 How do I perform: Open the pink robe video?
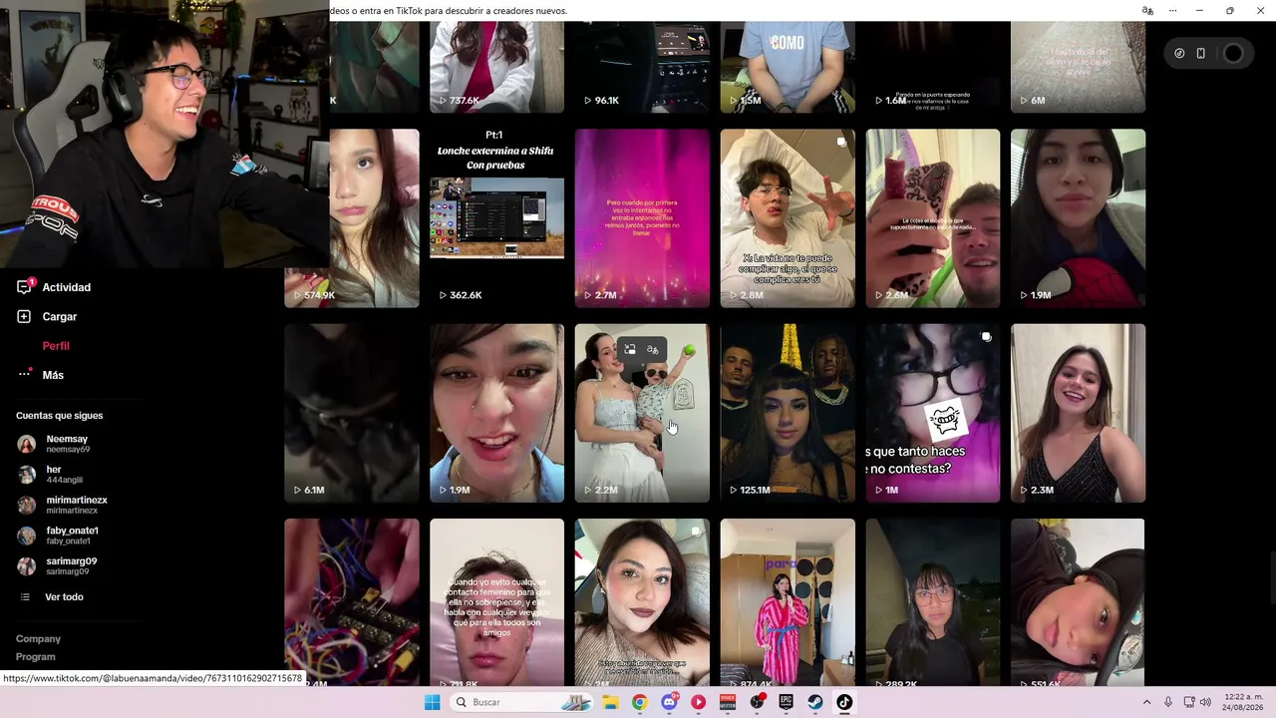click(x=788, y=602)
